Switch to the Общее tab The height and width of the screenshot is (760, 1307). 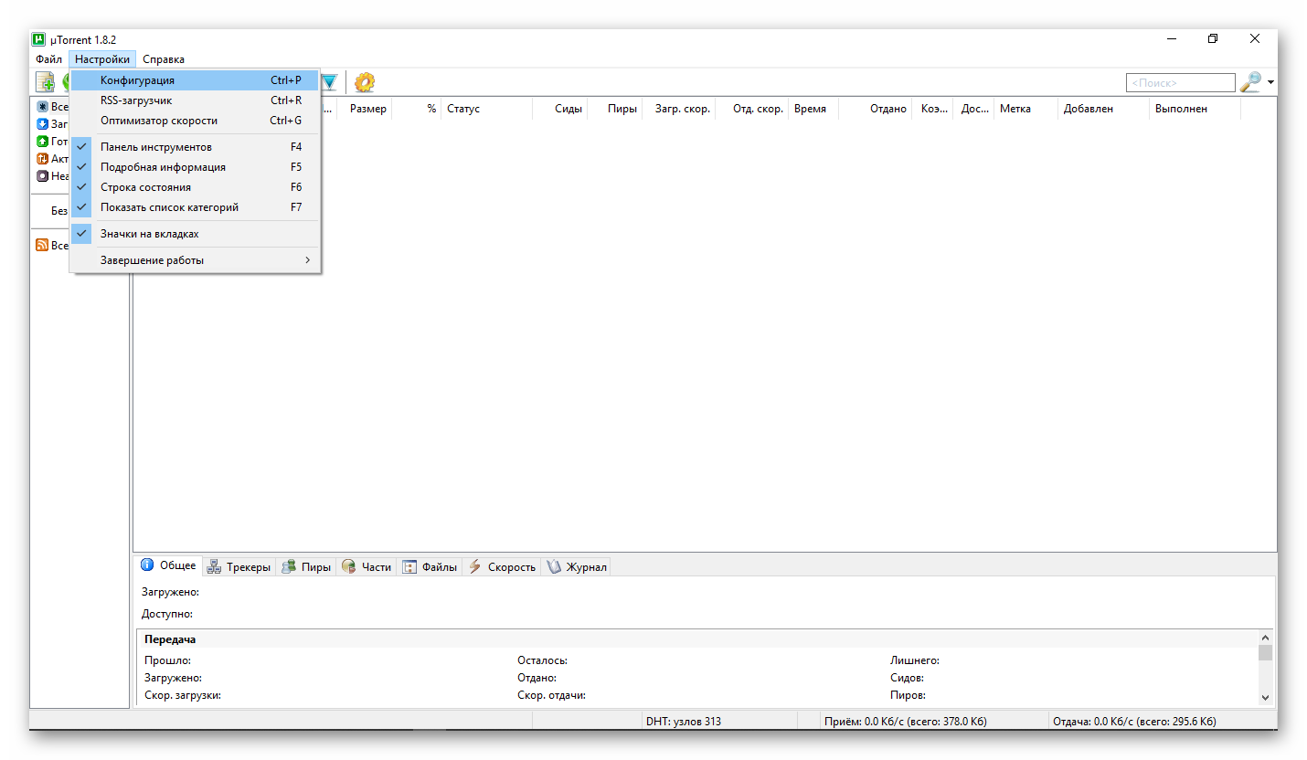168,565
